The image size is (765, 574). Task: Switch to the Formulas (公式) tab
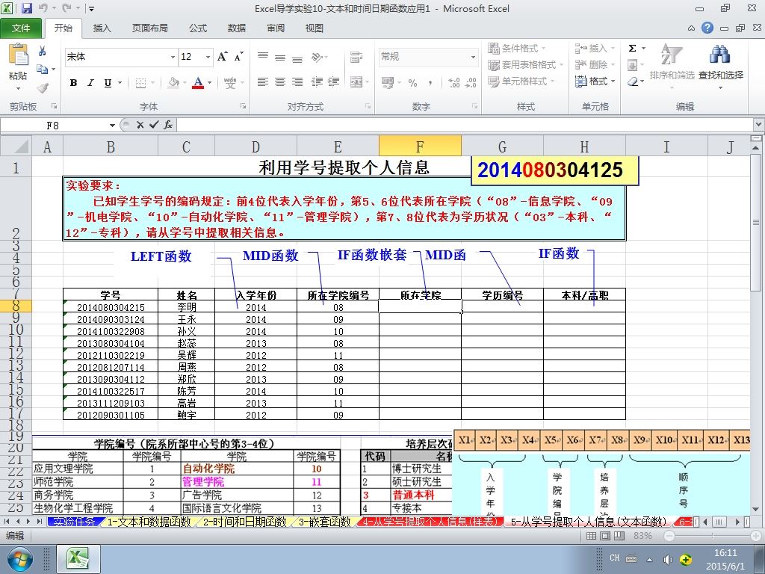tap(197, 28)
